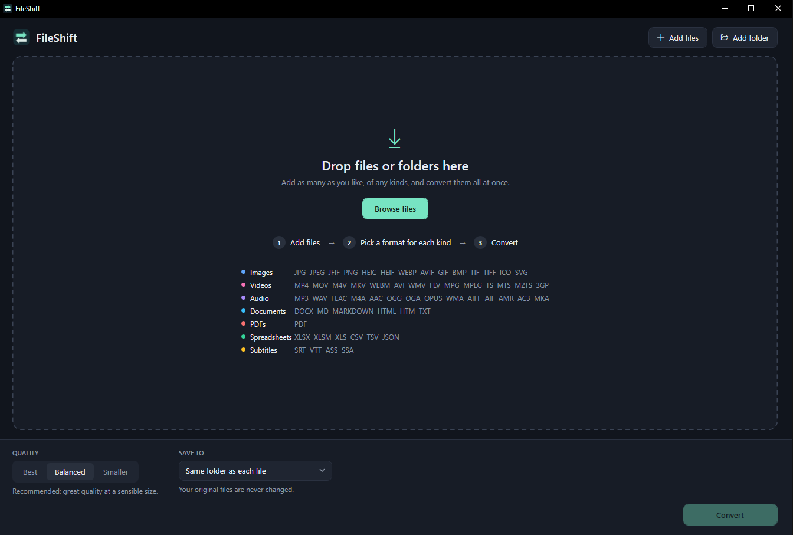Click the 'OPUS' format label
This screenshot has width=793, height=535.
coord(433,298)
